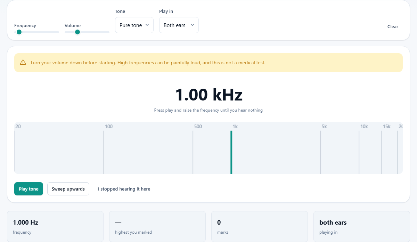The height and width of the screenshot is (242, 417).
Task: Click the 1,000 Hz frequency stat card
Action: coord(55,226)
